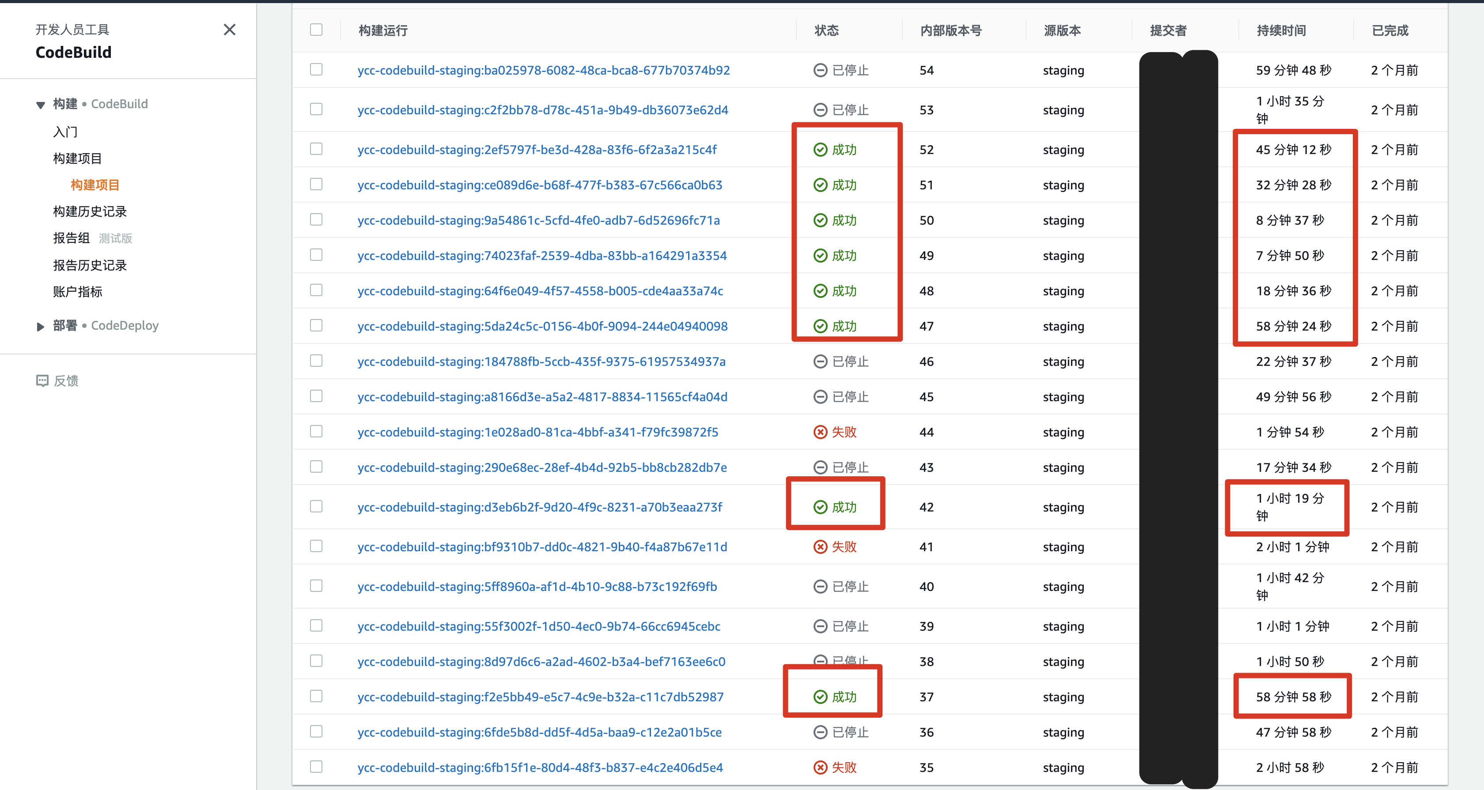Click 状态 column header
The height and width of the screenshot is (790, 1484).
tap(826, 30)
